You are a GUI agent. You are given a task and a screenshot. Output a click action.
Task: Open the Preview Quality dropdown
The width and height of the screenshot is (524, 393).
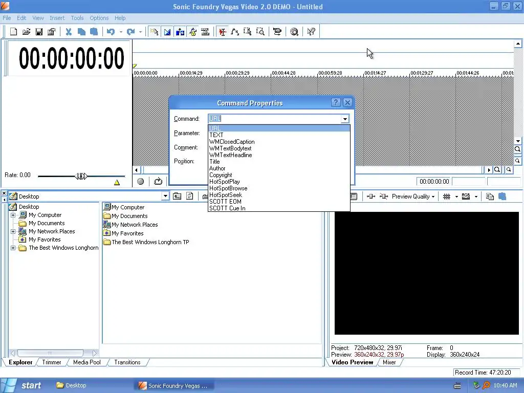[x=413, y=196]
